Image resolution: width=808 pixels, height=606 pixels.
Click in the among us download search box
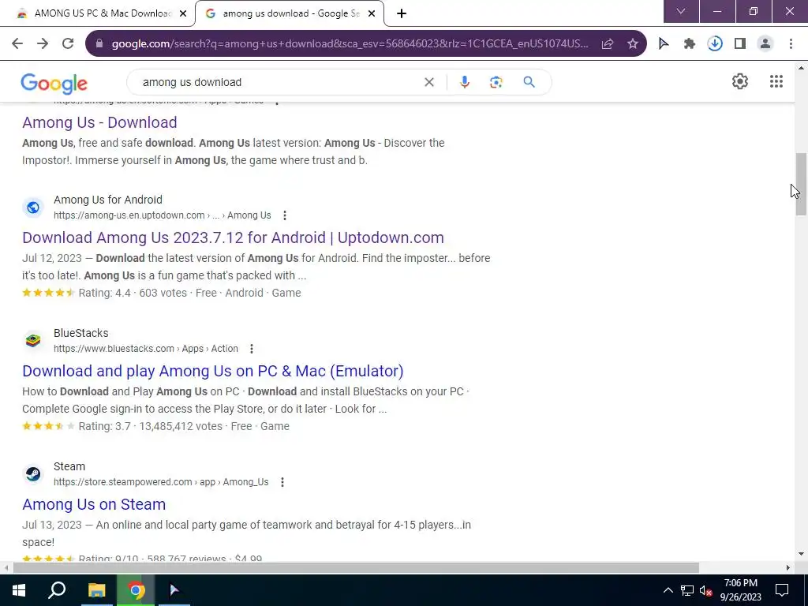(279, 82)
